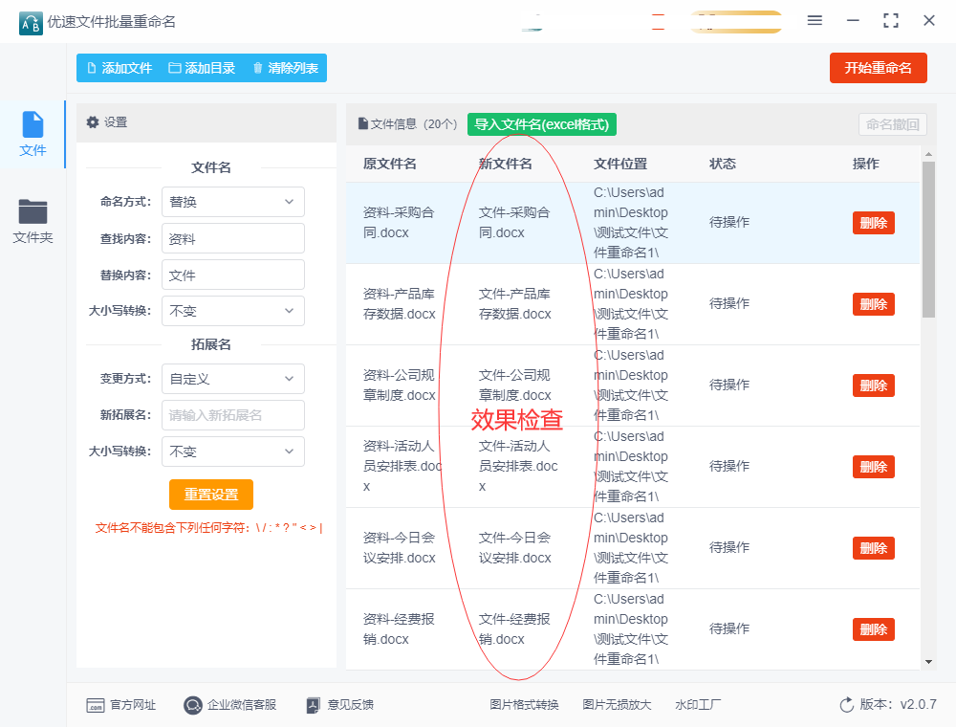The width and height of the screenshot is (956, 727).
Task: Select new name 文件-公司规章制度.docx
Action: pos(514,385)
